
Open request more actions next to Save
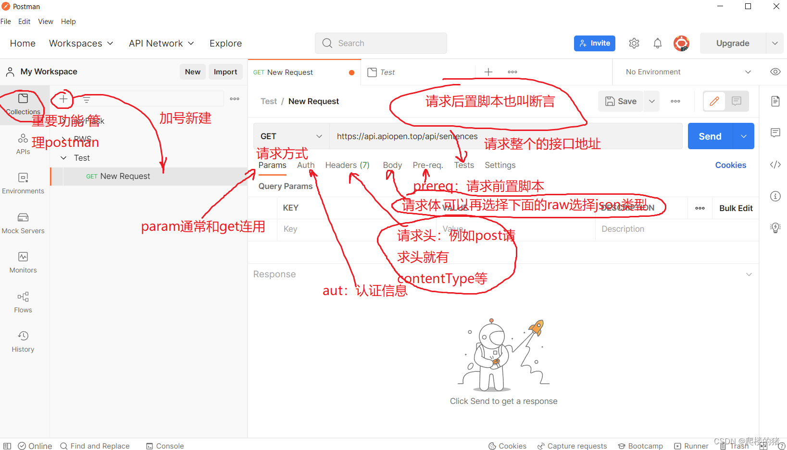[x=675, y=101]
